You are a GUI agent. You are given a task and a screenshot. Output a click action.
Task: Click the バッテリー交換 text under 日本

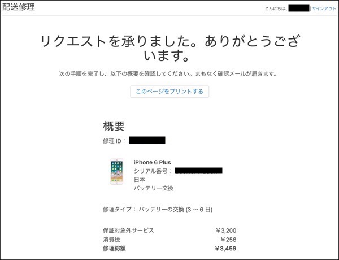[x=154, y=188]
